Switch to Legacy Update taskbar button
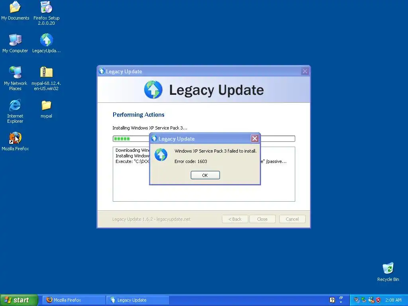The height and width of the screenshot is (306, 408). point(138,300)
